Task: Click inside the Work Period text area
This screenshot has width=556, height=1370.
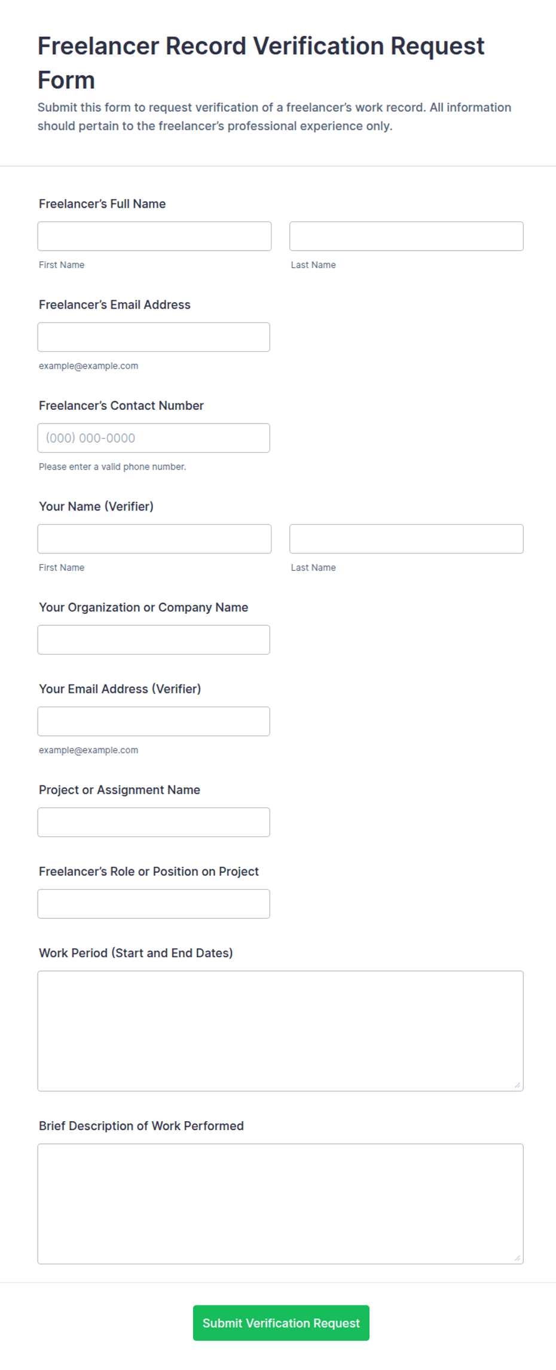Action: [280, 1031]
